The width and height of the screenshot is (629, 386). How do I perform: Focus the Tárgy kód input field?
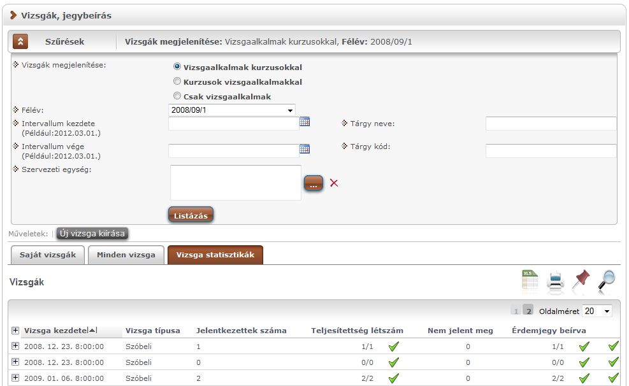click(x=551, y=151)
